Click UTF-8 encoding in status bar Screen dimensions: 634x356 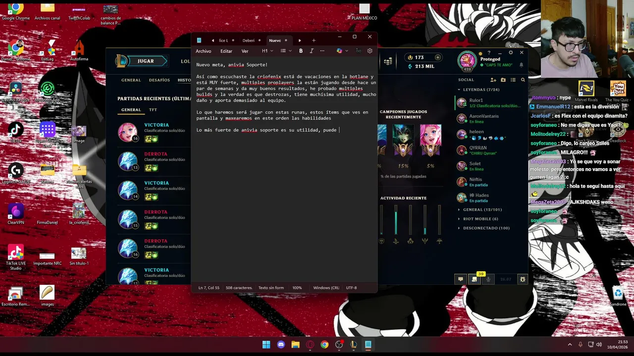[351, 288]
